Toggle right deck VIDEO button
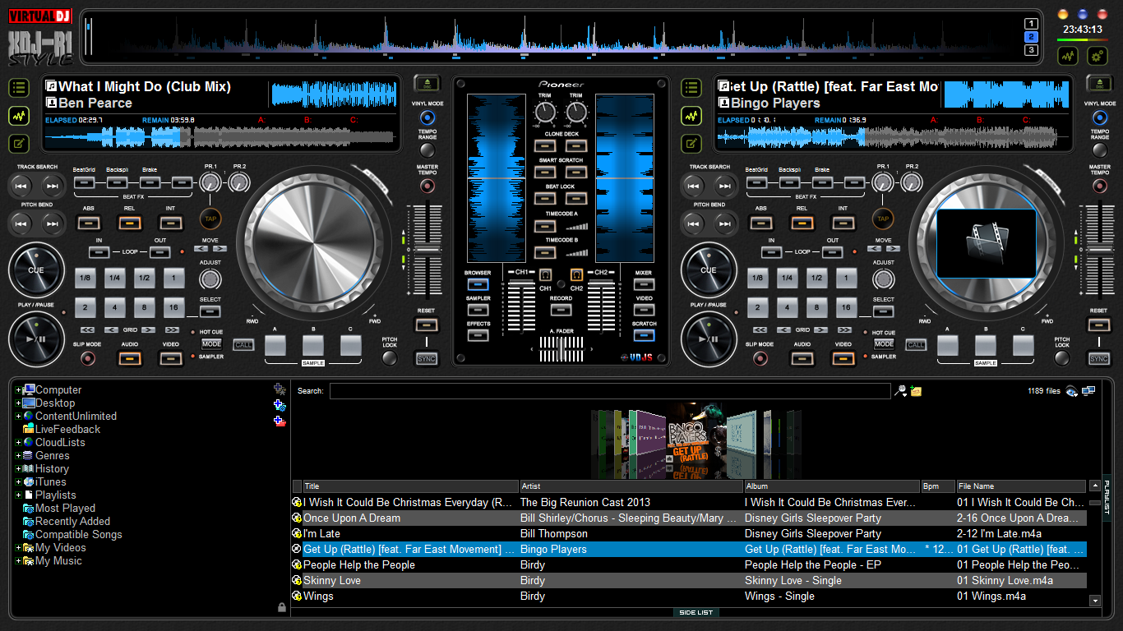The width and height of the screenshot is (1123, 631). tap(843, 358)
